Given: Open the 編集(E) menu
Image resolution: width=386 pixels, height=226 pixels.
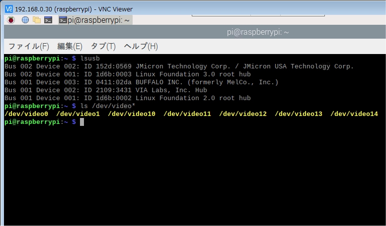Looking at the screenshot, I should click(70, 46).
